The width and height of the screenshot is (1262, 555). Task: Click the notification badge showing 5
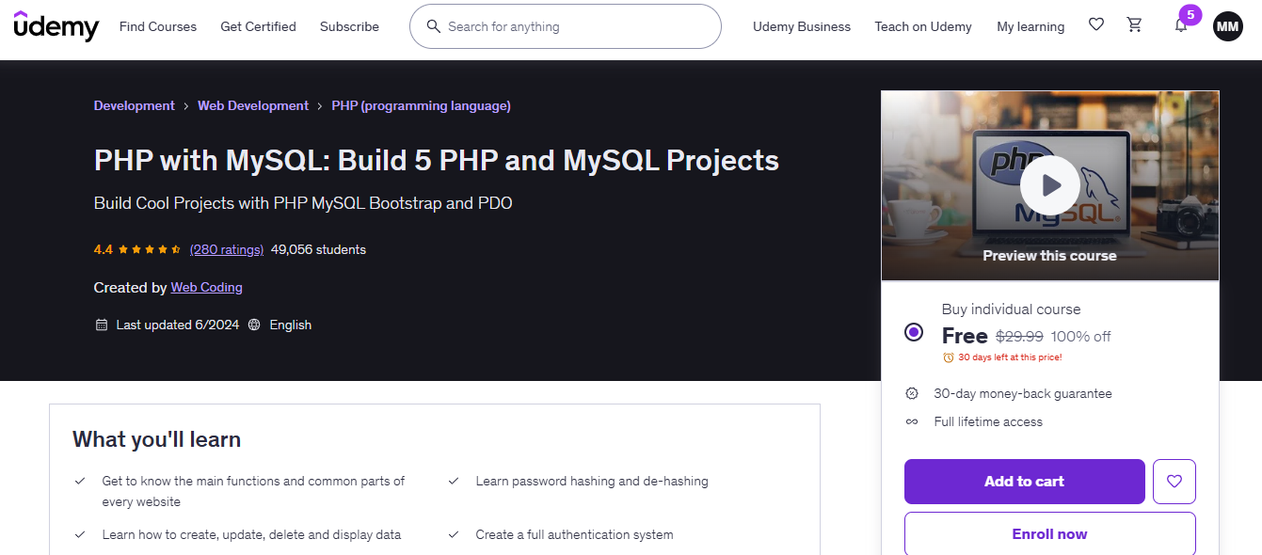point(1190,15)
